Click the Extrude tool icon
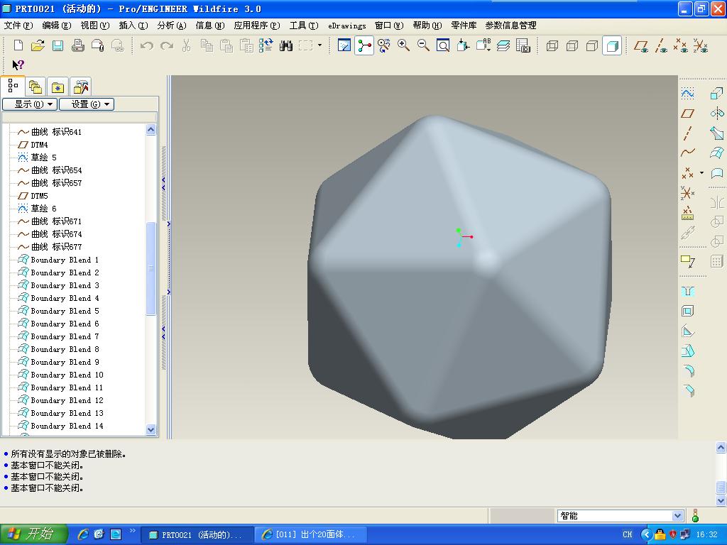Screen dimensions: 727x545 pyautogui.click(x=717, y=94)
